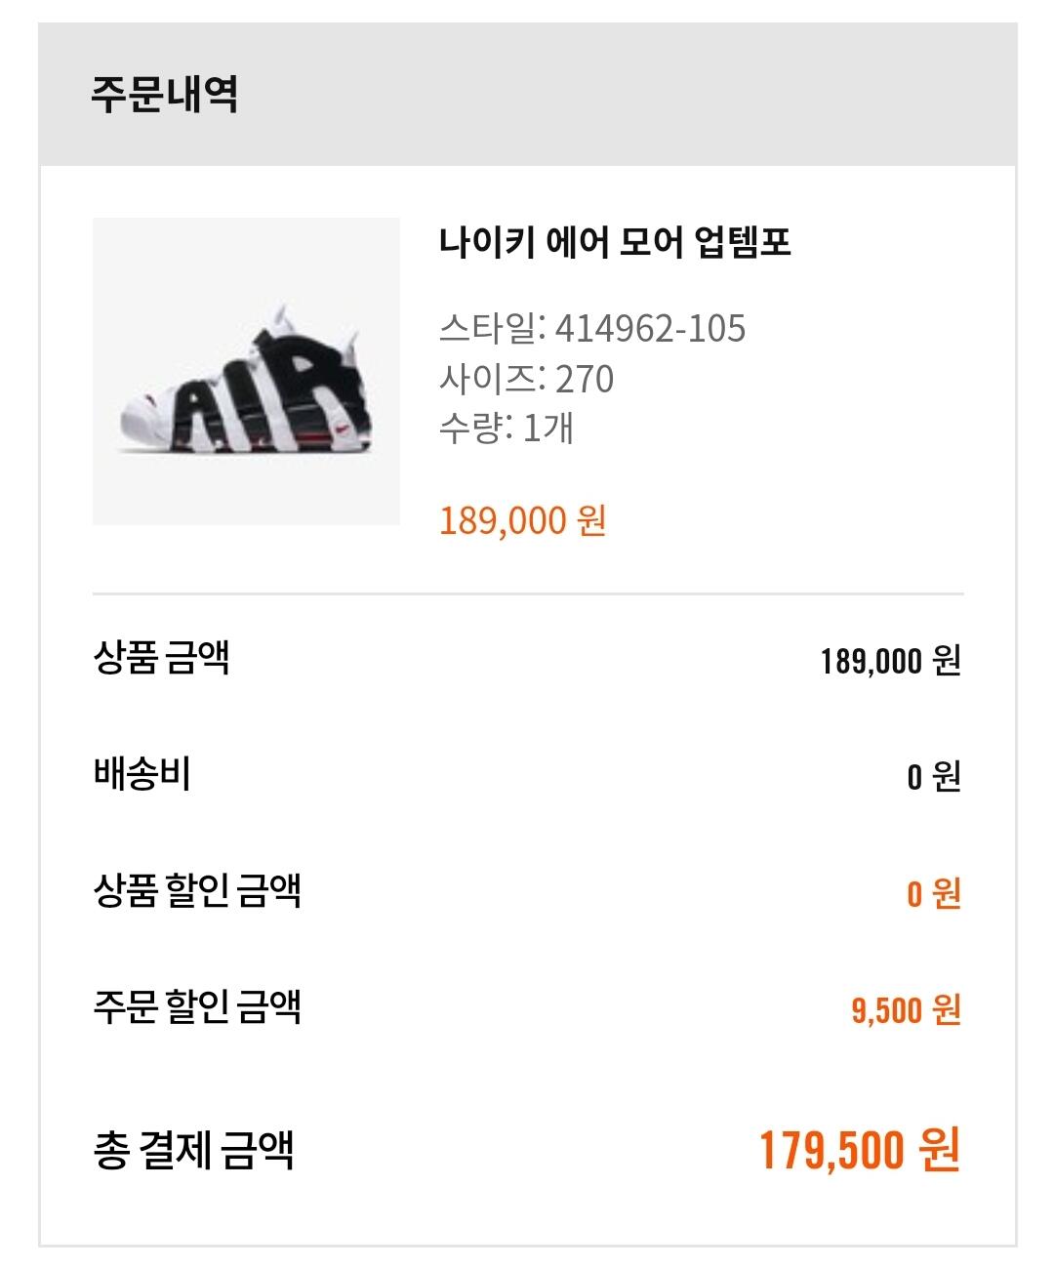The height and width of the screenshot is (1268, 1054).
Task: Open the 나이키 에어 모어 업템포 product title
Action: (x=614, y=242)
